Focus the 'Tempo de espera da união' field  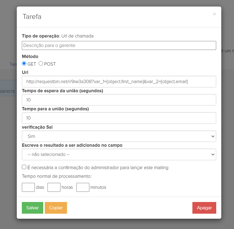(x=119, y=100)
